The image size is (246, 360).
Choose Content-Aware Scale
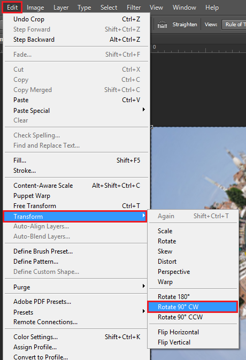76,186
